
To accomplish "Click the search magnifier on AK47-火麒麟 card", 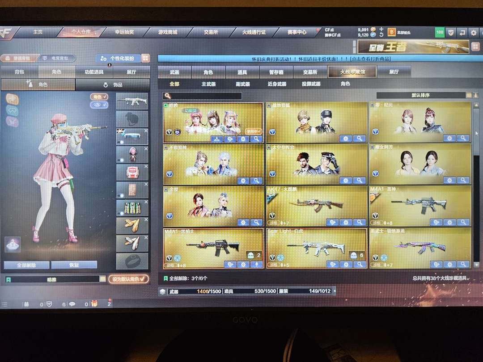I will 360,222.
